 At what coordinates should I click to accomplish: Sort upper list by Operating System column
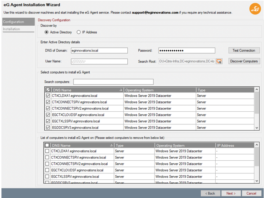[160, 90]
